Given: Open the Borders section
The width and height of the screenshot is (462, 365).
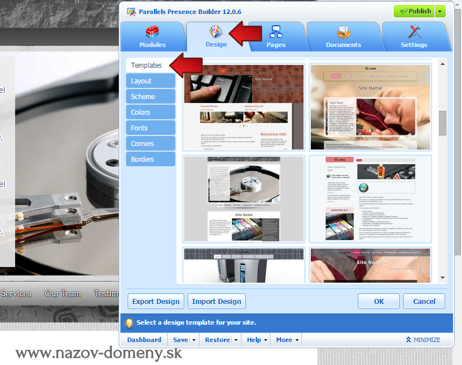Looking at the screenshot, I should (x=151, y=159).
